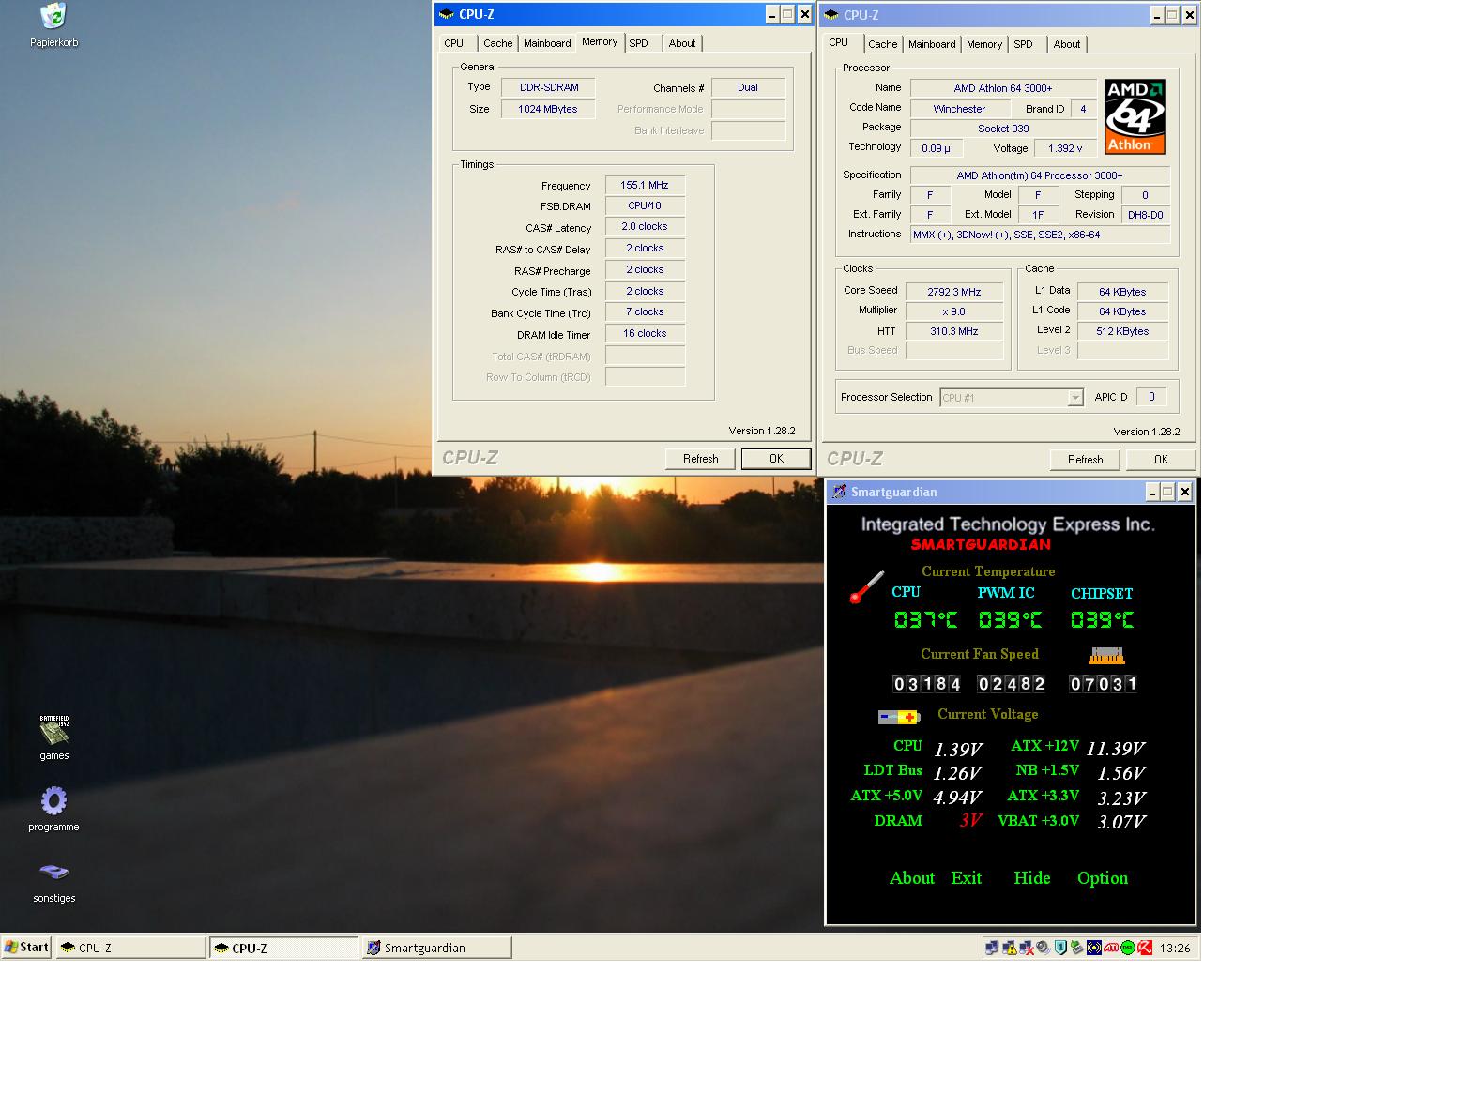Expand the Processor Selection dropdown
The width and height of the screenshot is (1478, 1109).
pyautogui.click(x=1075, y=398)
